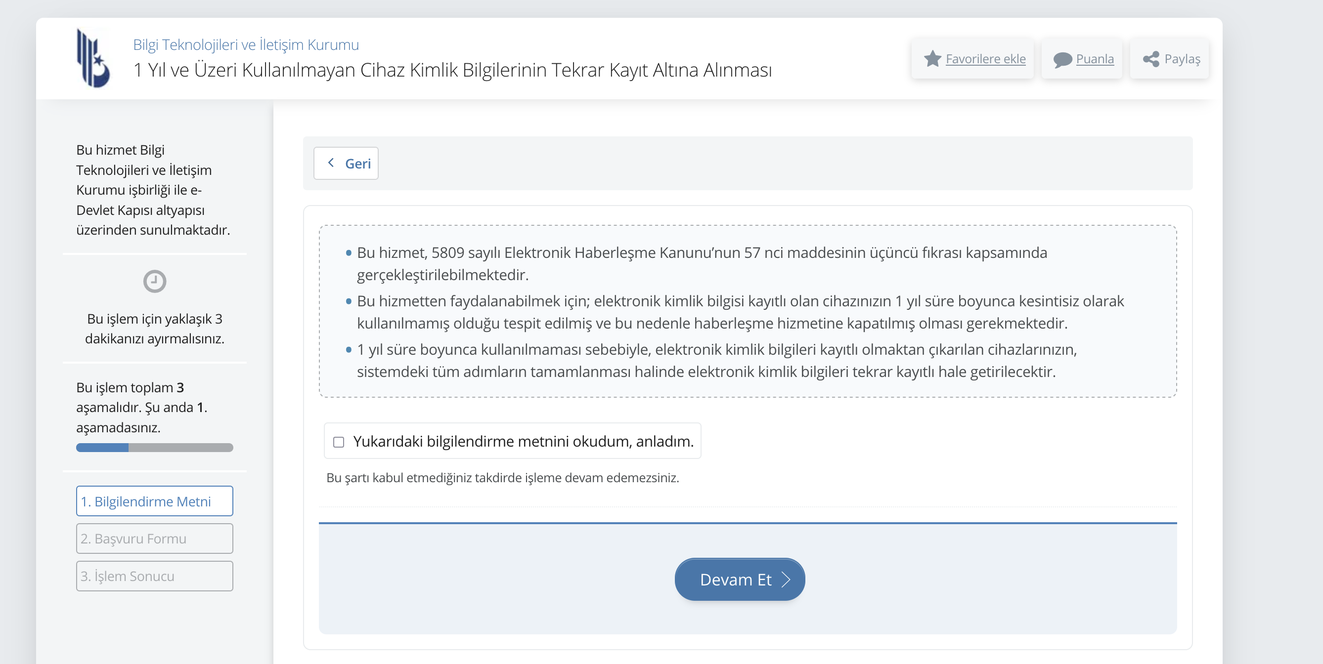Click the bullet starting '1 yıl süre boyunca kullanılmaması'
This screenshot has width=1323, height=664.
pos(717,360)
